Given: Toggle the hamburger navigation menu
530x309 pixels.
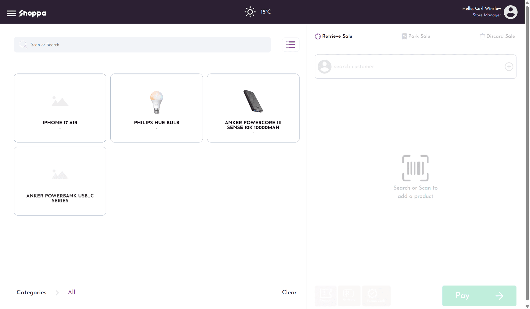Looking at the screenshot, I should click(11, 13).
